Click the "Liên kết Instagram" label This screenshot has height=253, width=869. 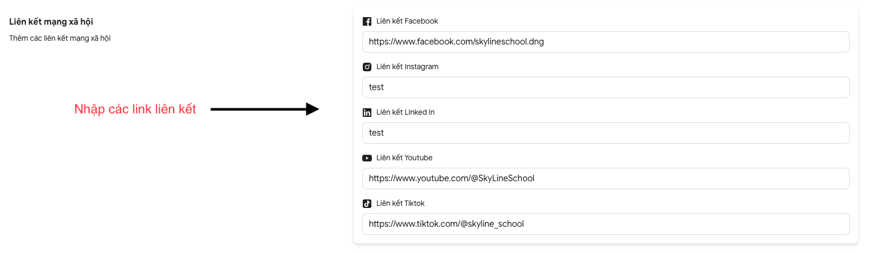[x=407, y=67]
